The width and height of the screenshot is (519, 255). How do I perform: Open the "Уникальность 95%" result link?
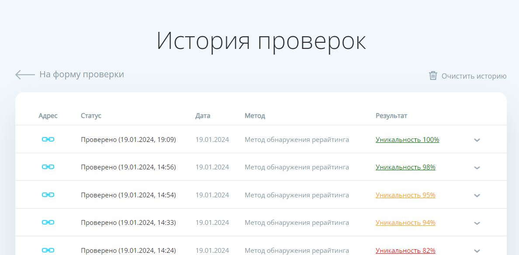405,195
